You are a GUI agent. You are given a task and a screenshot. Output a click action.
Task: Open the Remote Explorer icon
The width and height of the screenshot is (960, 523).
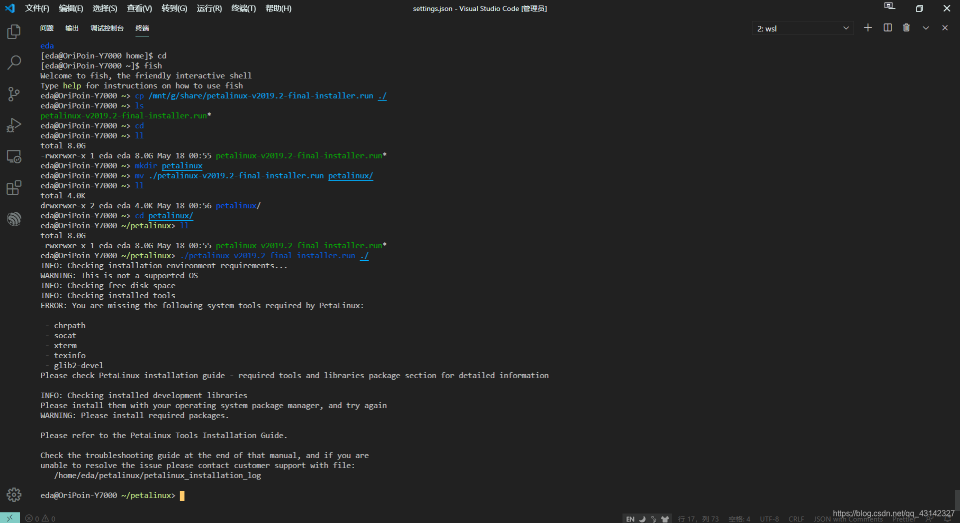[x=13, y=156]
